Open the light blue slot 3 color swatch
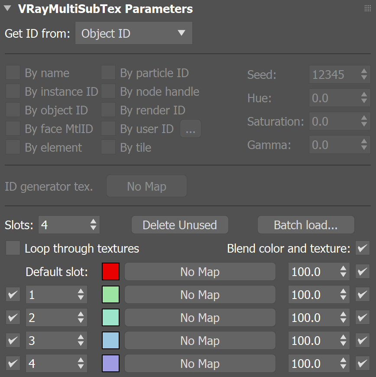This screenshot has width=376, height=377. point(110,341)
